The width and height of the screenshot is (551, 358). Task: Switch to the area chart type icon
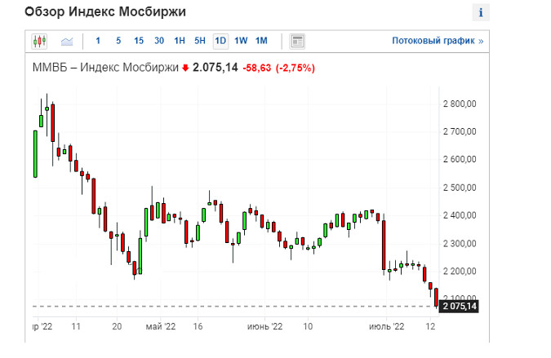67,42
